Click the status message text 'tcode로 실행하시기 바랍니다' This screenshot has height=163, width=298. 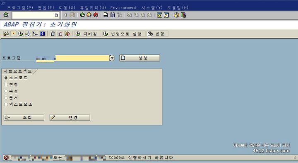(x=141, y=158)
